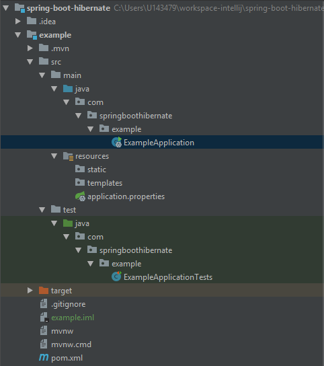Select the ExampleApplication class

[x=159, y=143]
